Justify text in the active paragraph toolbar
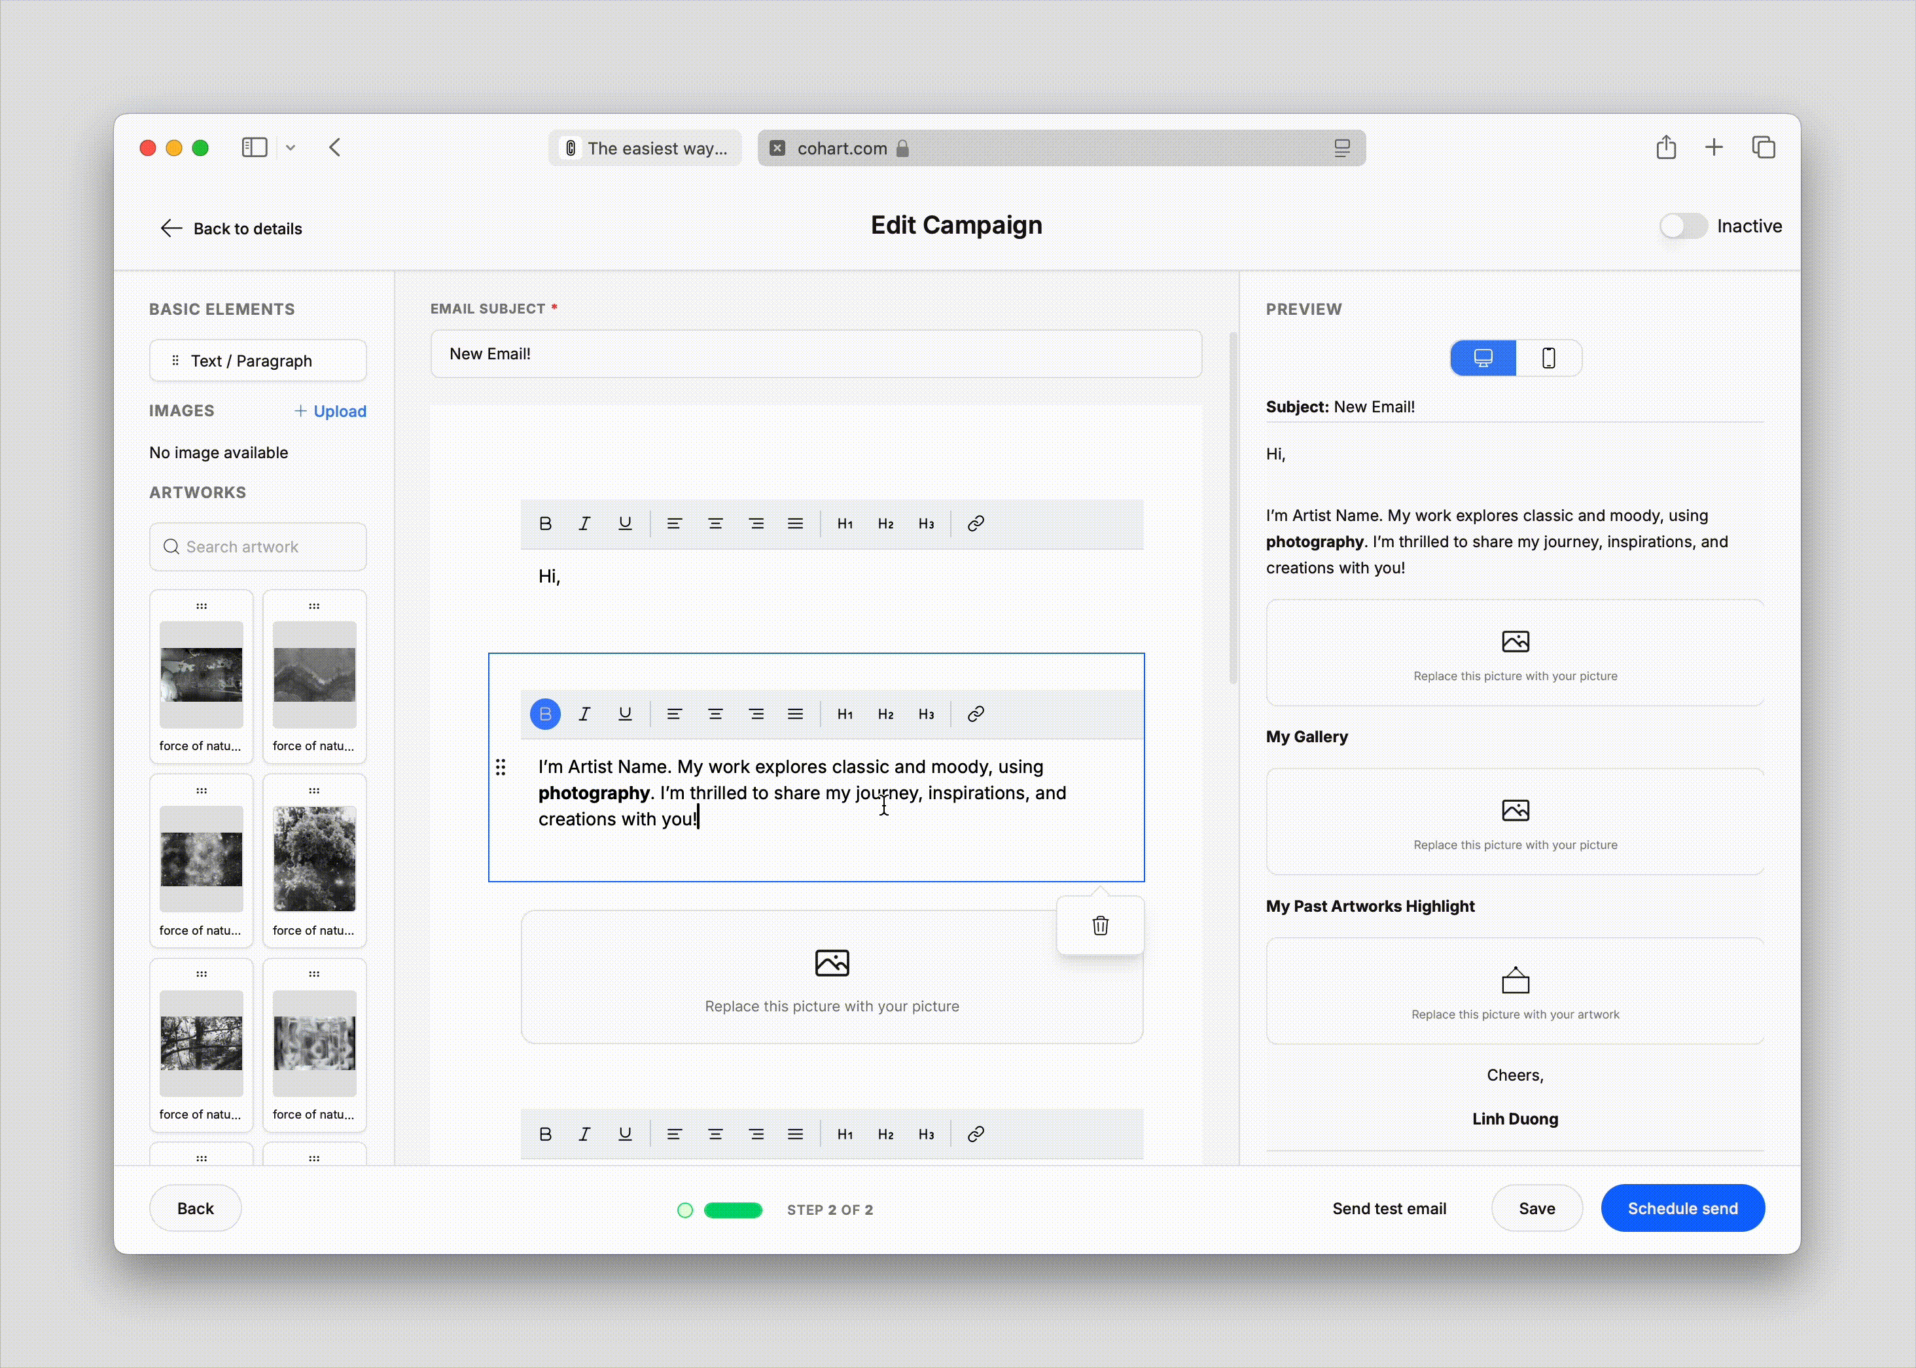 (x=795, y=714)
